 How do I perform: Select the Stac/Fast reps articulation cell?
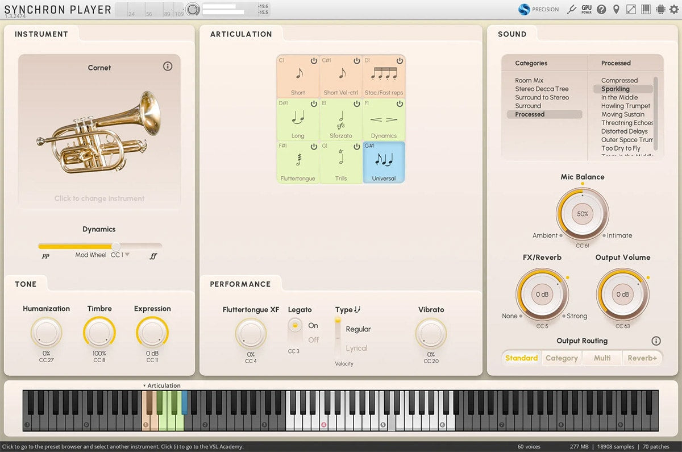(x=384, y=76)
